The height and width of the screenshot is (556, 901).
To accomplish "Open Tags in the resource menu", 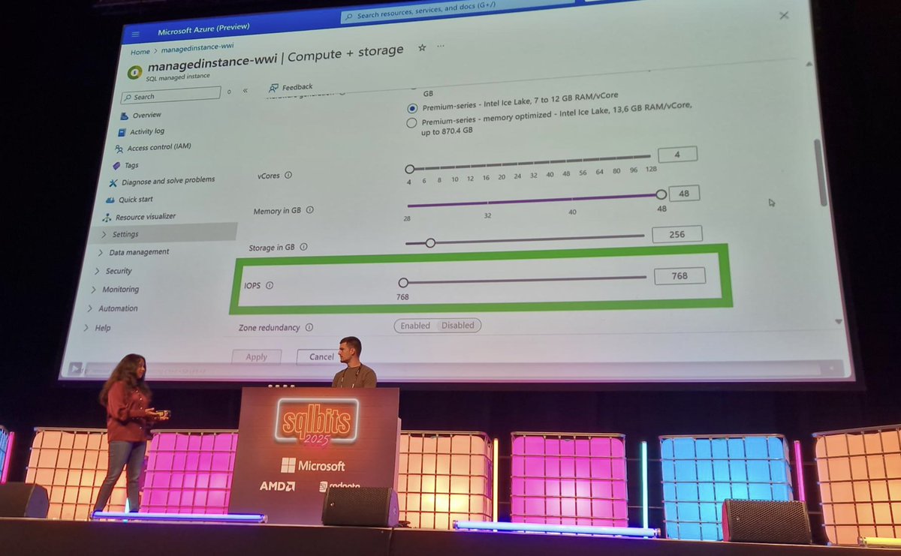I will pos(131,165).
